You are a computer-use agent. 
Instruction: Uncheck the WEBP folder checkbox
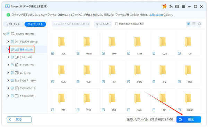pyautogui.click(x=179, y=110)
